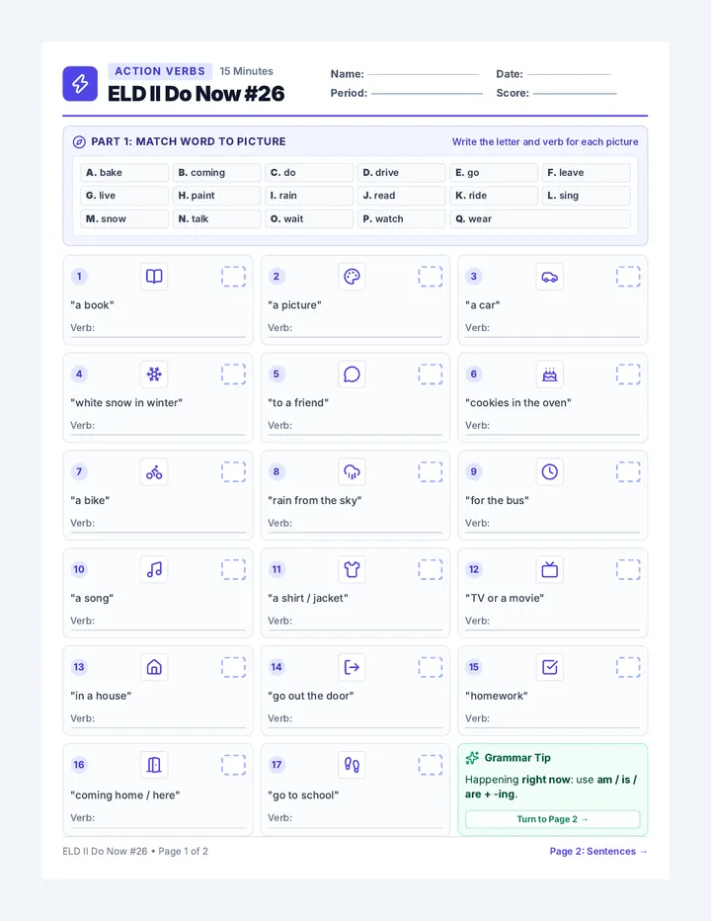
Task: Click the Score line field
Action: 576,94
